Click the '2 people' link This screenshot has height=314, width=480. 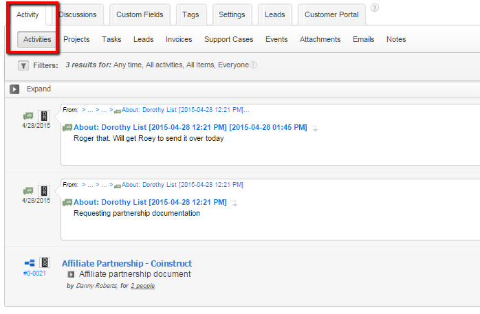(142, 286)
